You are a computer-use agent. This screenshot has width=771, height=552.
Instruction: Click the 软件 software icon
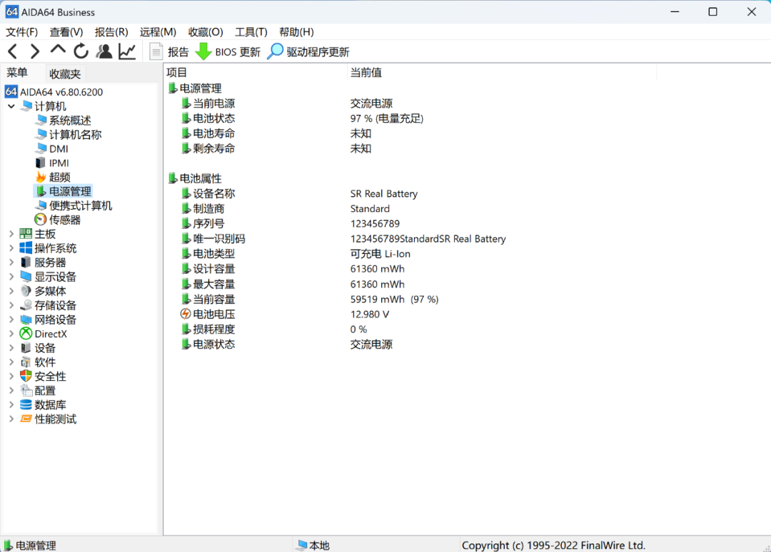pyautogui.click(x=26, y=362)
